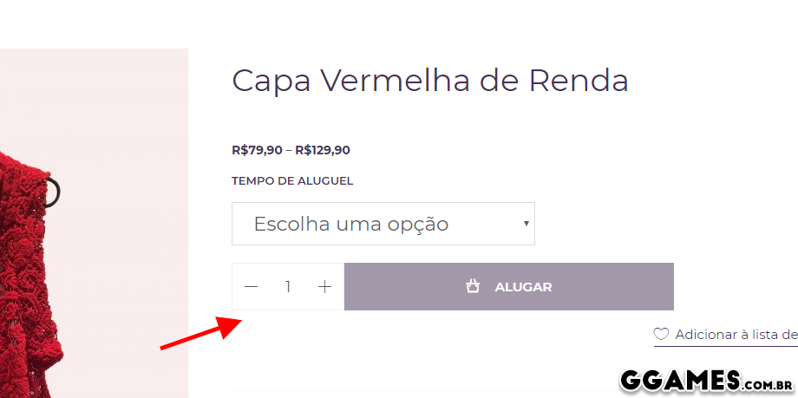Click the heart wishlist icon
Screen dimensions: 798x398
click(x=661, y=334)
